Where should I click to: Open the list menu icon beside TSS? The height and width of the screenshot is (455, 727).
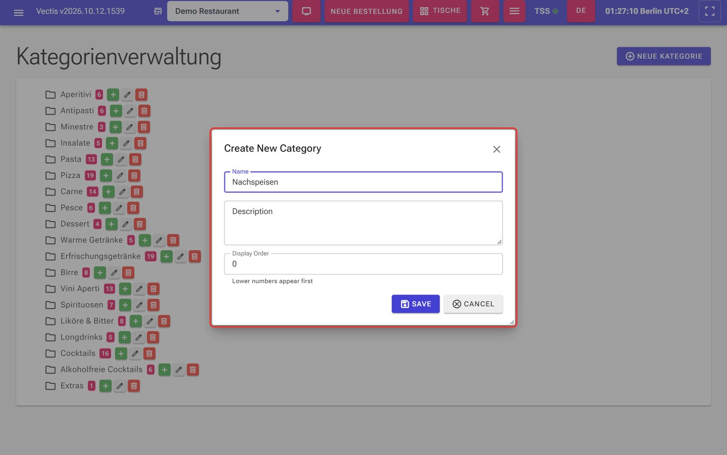coord(514,11)
